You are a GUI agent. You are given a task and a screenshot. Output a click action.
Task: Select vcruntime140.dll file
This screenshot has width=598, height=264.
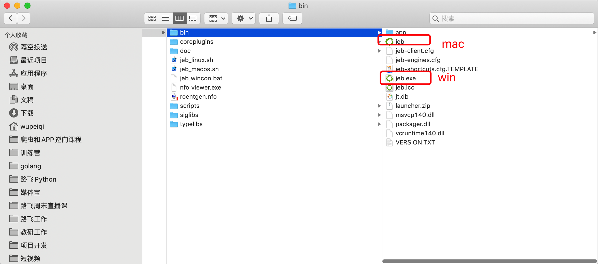tap(415, 133)
